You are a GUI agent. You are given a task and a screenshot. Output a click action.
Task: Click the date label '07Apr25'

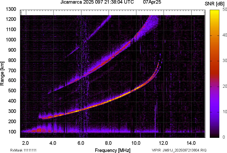click(x=152, y=2)
